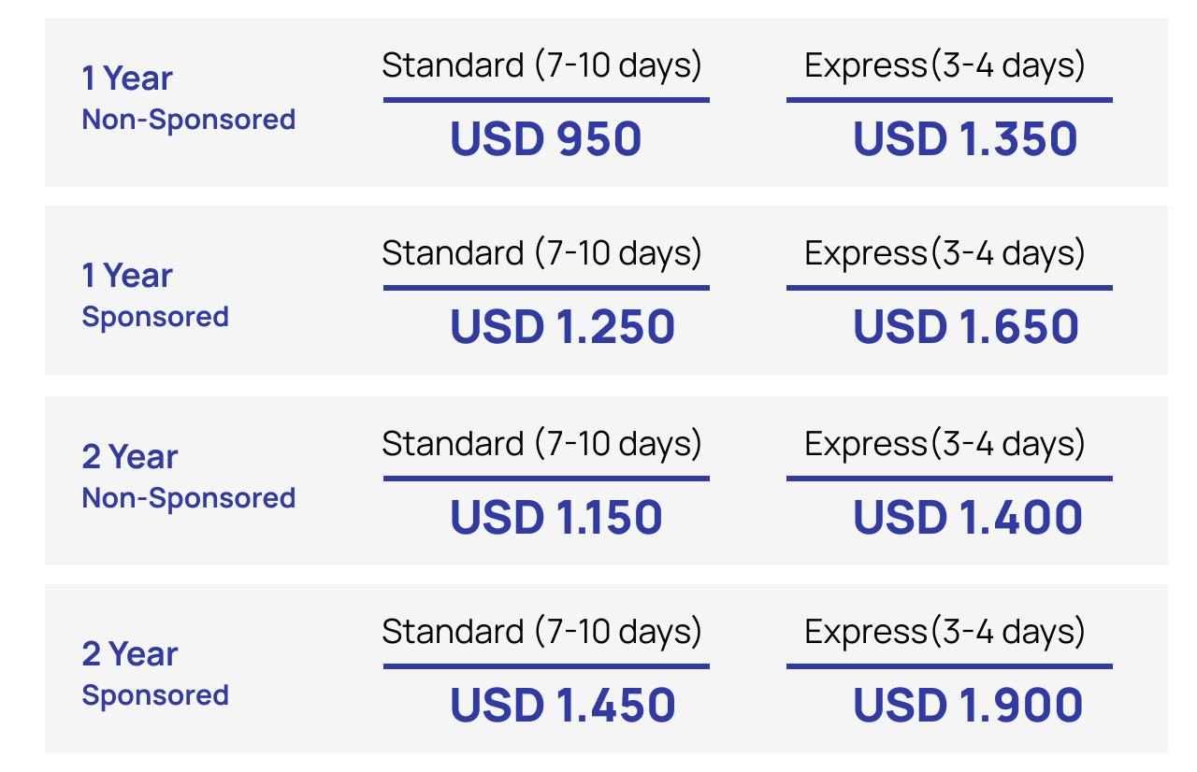Select the USD 1.400 express price
Screen dimensions: 1197x772
(x=968, y=518)
